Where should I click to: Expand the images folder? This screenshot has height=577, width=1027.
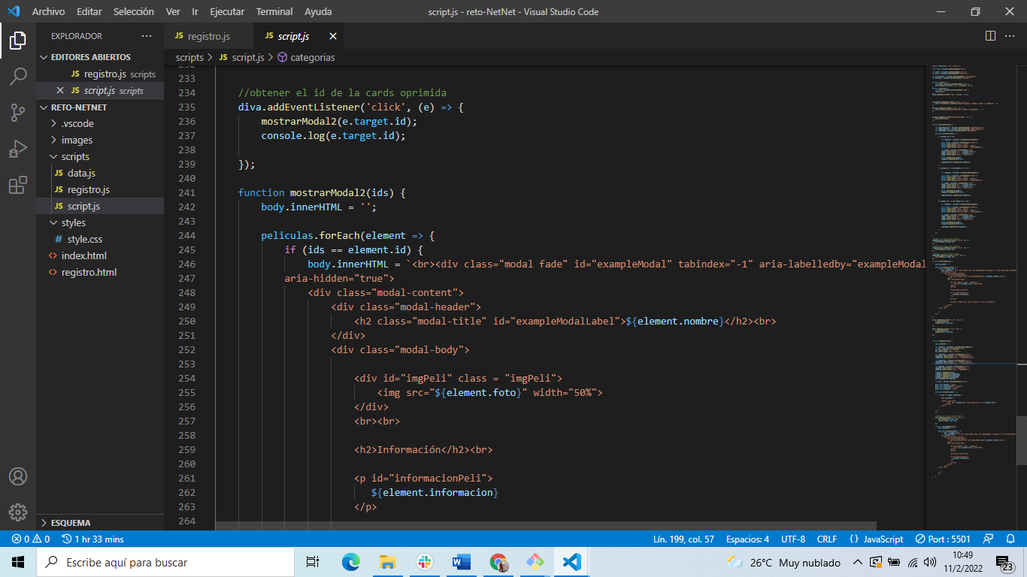(100, 140)
